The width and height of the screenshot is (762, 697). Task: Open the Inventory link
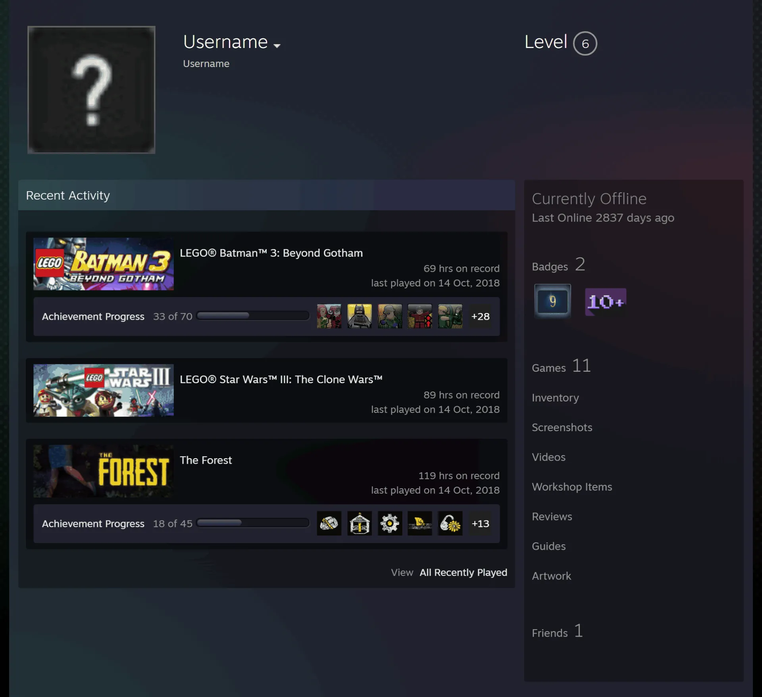[x=555, y=398]
